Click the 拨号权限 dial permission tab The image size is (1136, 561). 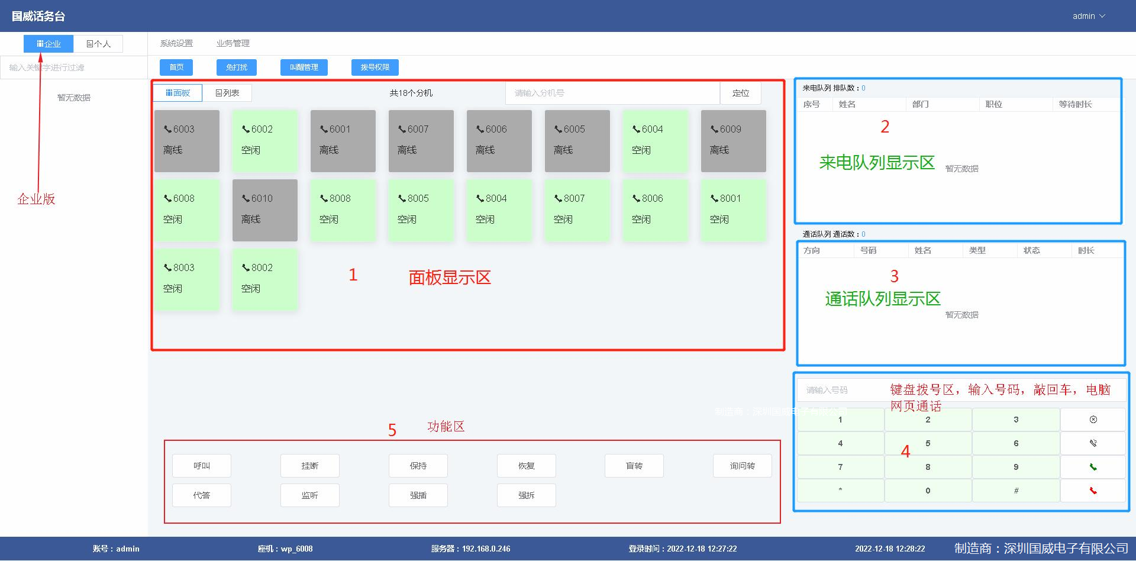(x=374, y=67)
